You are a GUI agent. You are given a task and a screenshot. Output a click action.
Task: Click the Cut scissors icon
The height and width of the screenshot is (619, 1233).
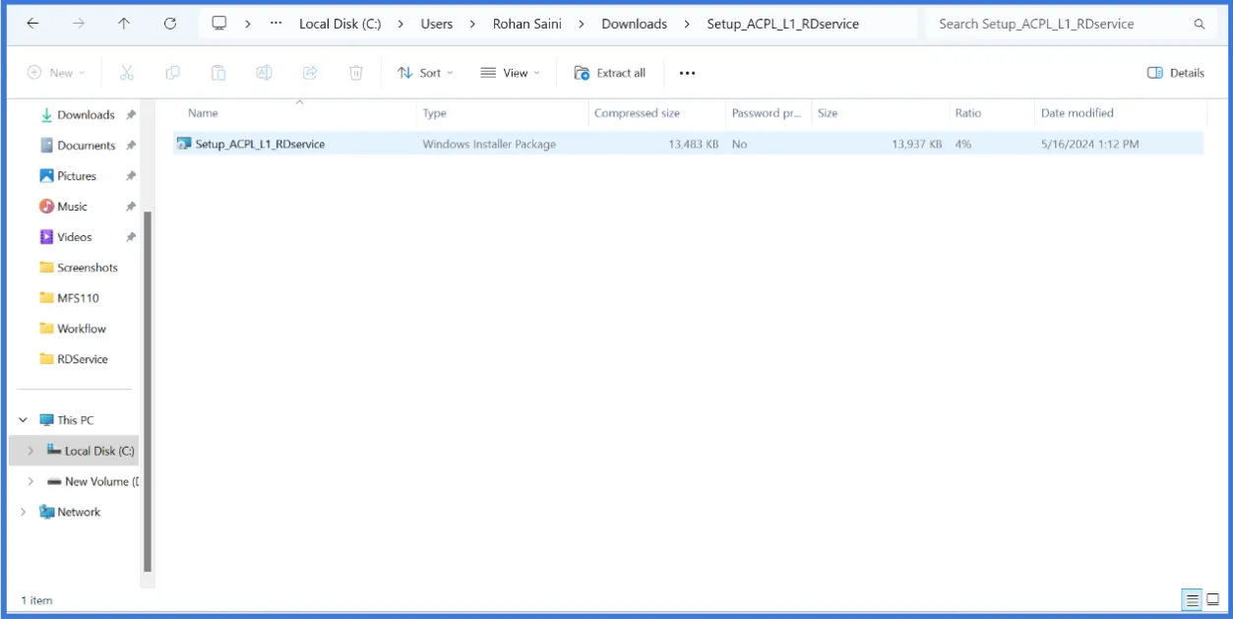126,73
